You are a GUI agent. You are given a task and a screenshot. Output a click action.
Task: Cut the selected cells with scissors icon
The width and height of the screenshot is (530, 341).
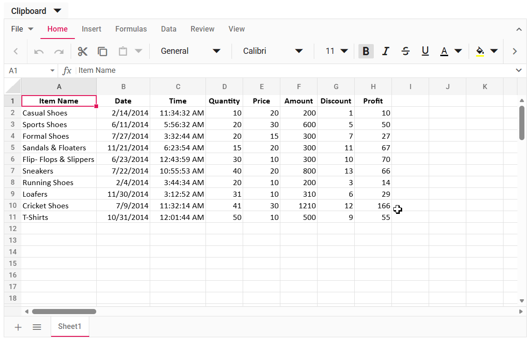83,51
